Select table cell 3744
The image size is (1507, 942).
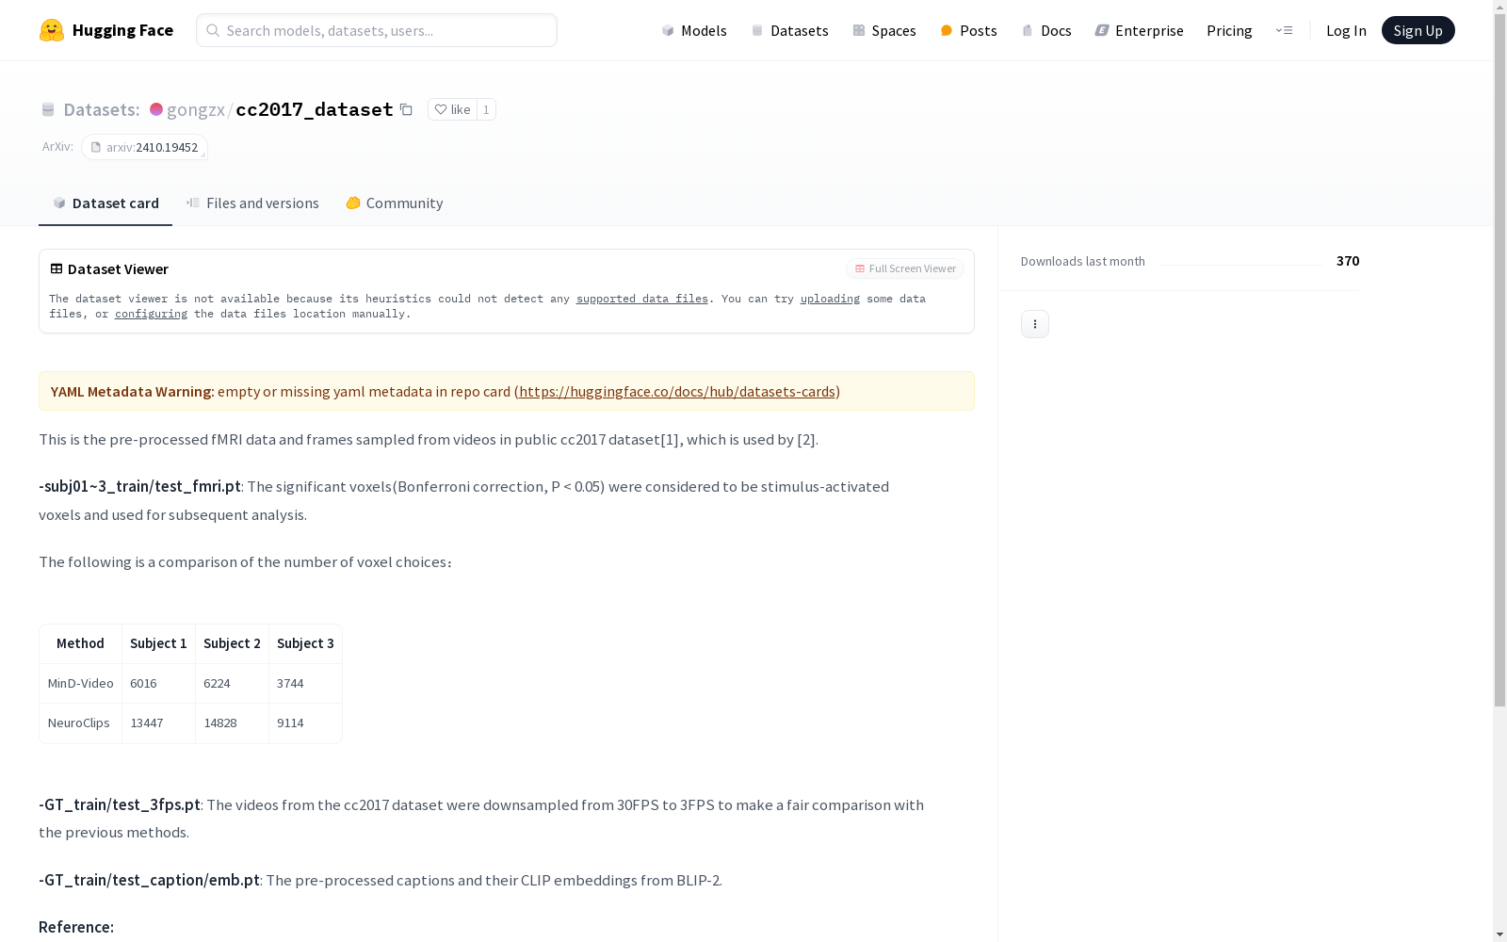click(x=305, y=684)
